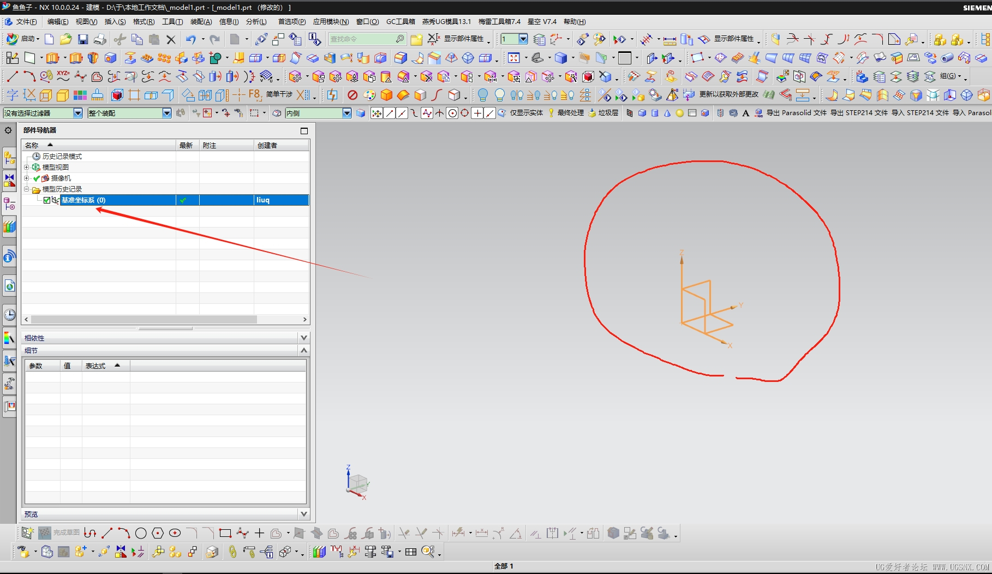Click the Rectangle sketch tool at bottom
992x574 pixels.
pos(225,534)
